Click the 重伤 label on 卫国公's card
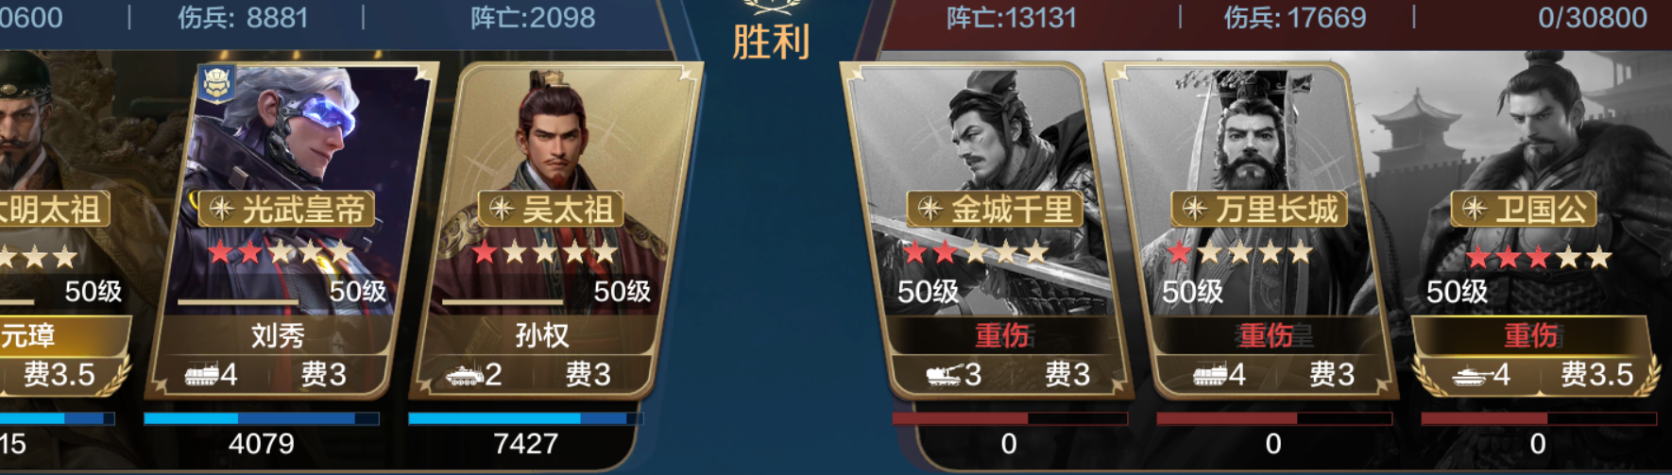This screenshot has width=1672, height=475. pos(1530,335)
